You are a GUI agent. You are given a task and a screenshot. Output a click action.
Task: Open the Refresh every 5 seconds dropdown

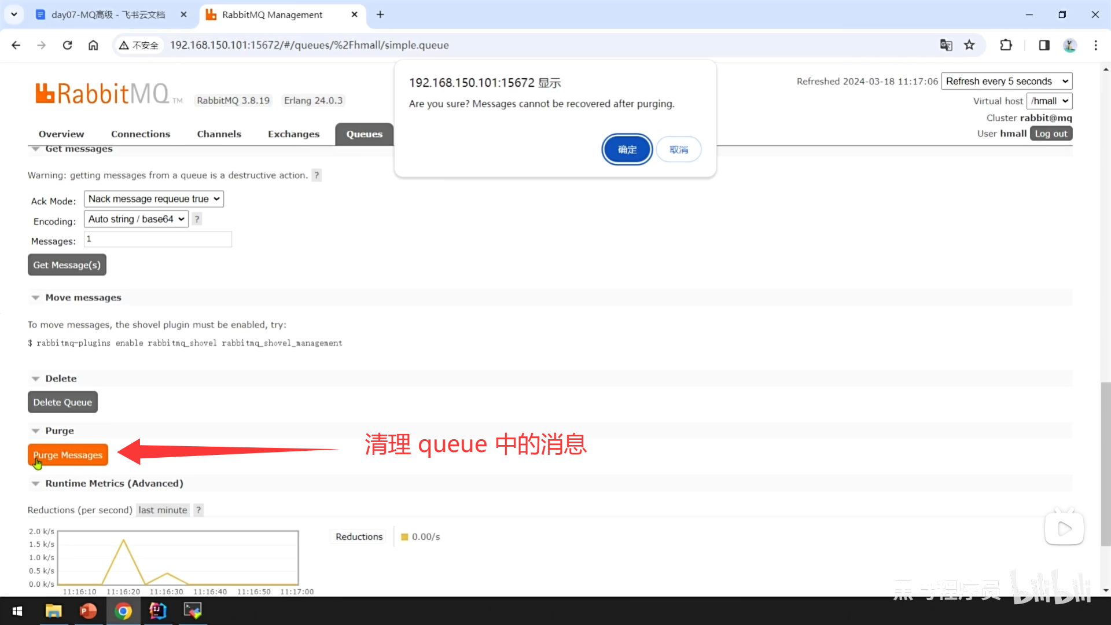(x=1006, y=82)
